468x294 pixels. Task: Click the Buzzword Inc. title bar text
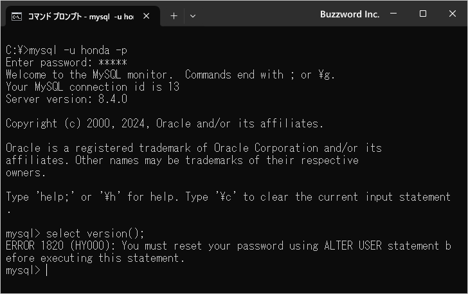[350, 14]
